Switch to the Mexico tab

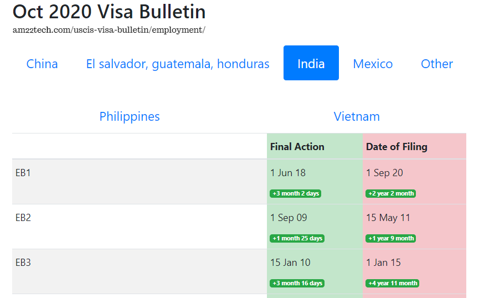click(x=373, y=64)
